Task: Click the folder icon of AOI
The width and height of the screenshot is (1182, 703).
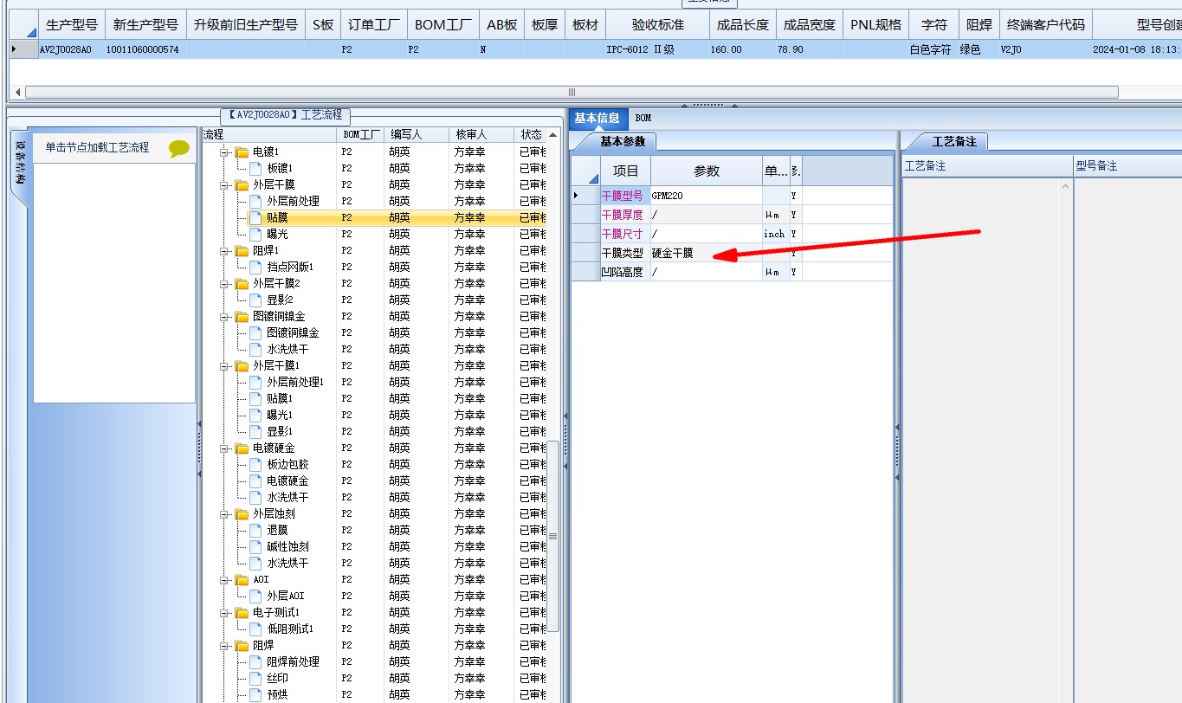Action: tap(242, 579)
